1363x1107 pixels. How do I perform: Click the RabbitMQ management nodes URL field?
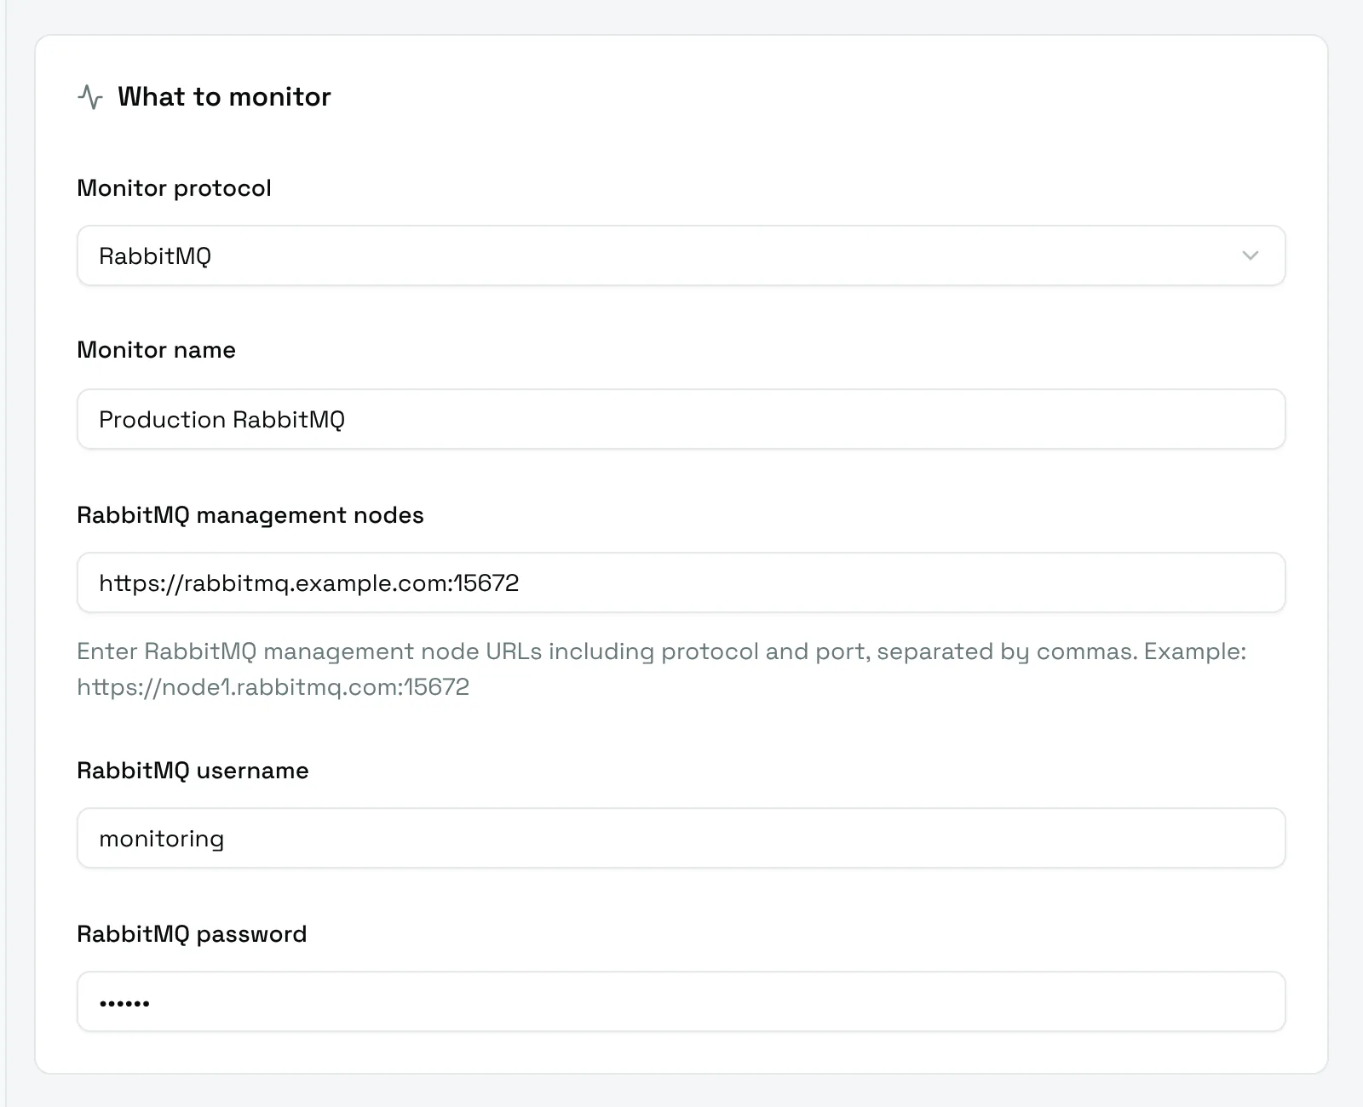681,582
